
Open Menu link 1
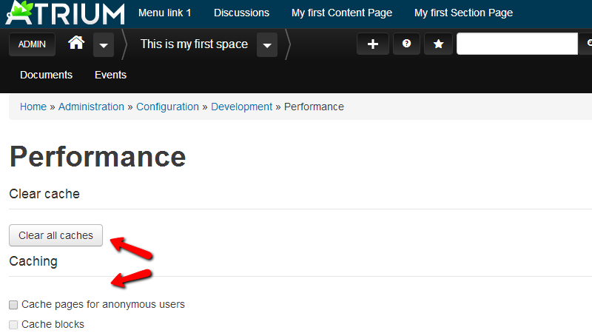164,13
